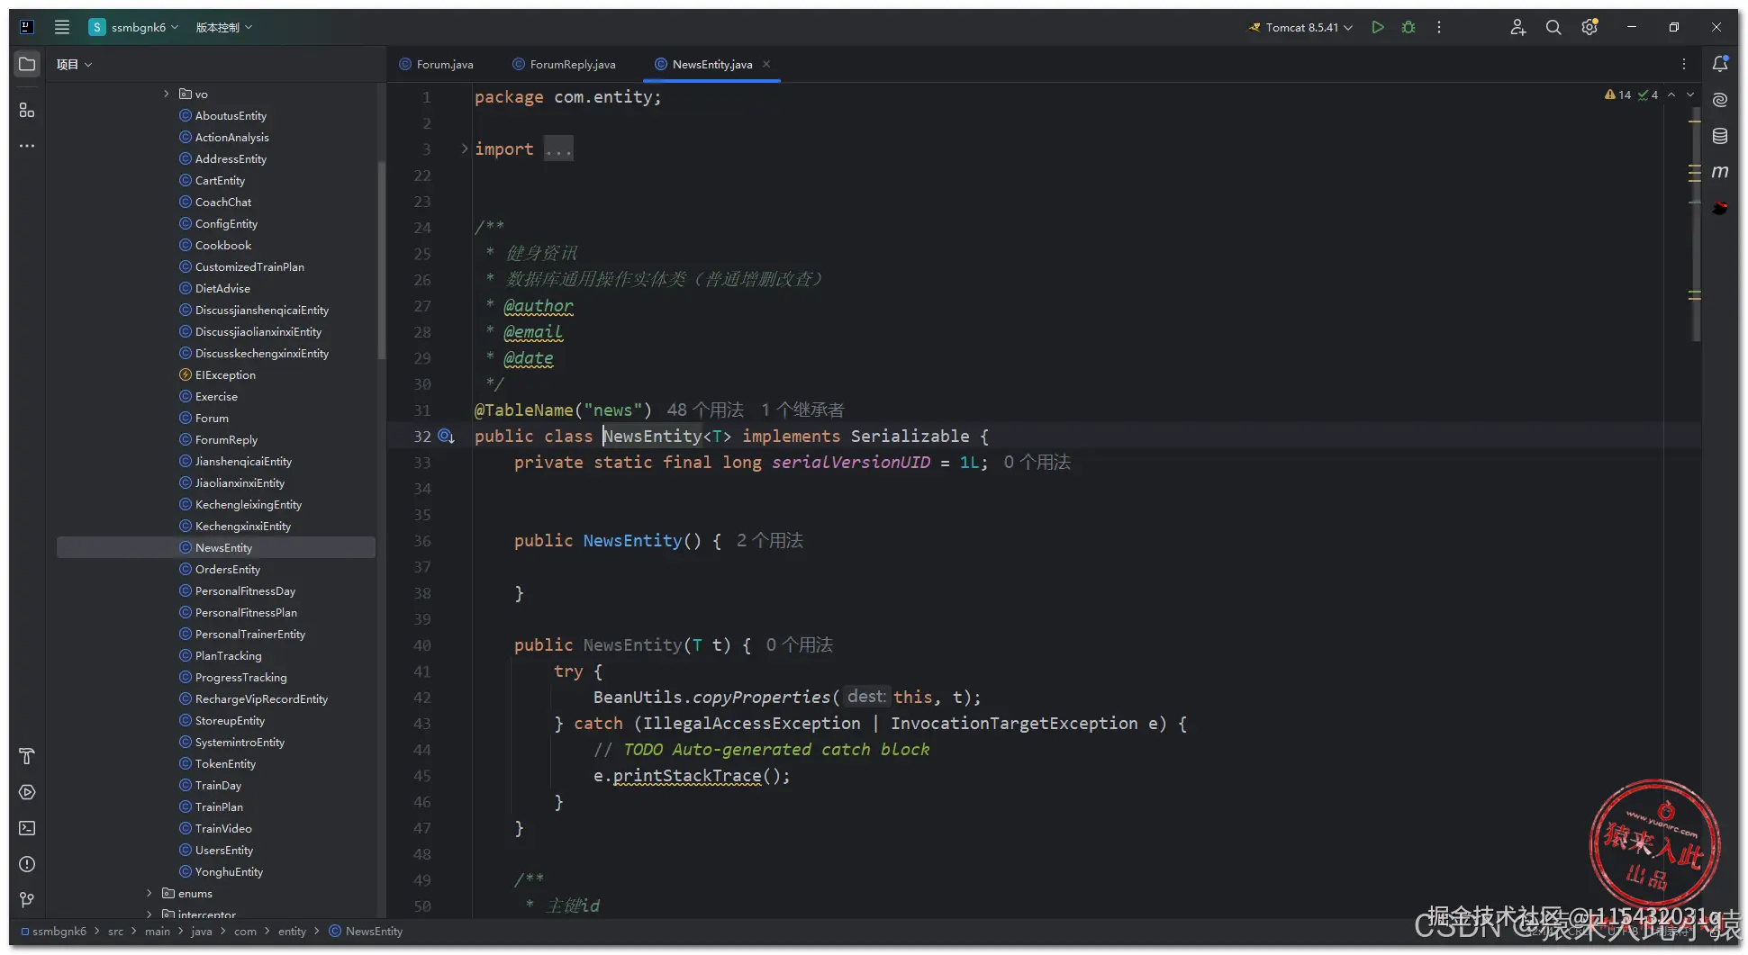The width and height of the screenshot is (1748, 955).
Task: Open the IDE settings gear icon
Action: coord(1590,27)
